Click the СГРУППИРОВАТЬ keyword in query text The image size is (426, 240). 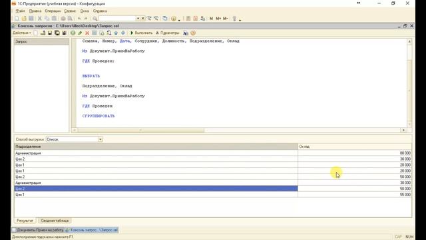[99, 116]
